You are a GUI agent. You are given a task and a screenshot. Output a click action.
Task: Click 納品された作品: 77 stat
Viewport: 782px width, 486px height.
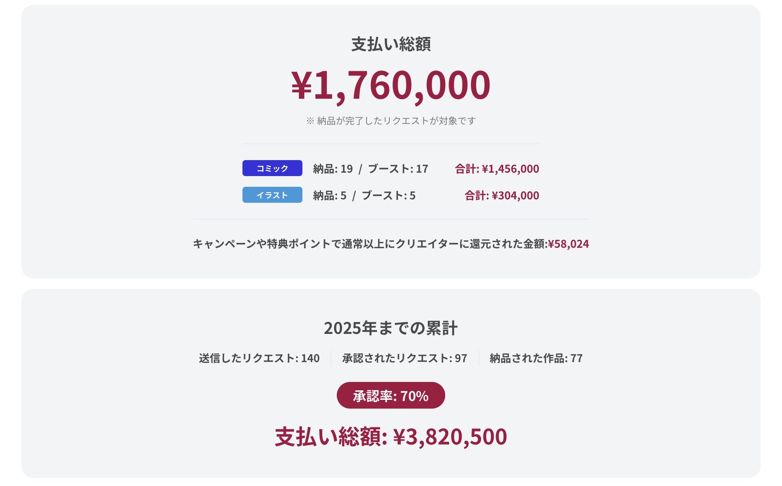pos(536,358)
